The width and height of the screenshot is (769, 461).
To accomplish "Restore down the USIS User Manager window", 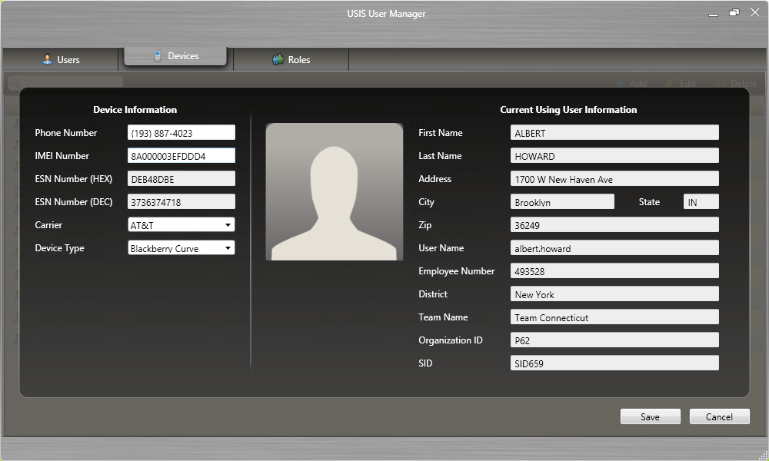I will tap(734, 13).
